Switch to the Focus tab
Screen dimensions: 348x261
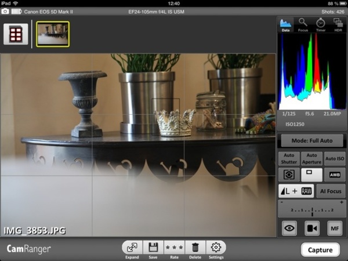(x=303, y=25)
